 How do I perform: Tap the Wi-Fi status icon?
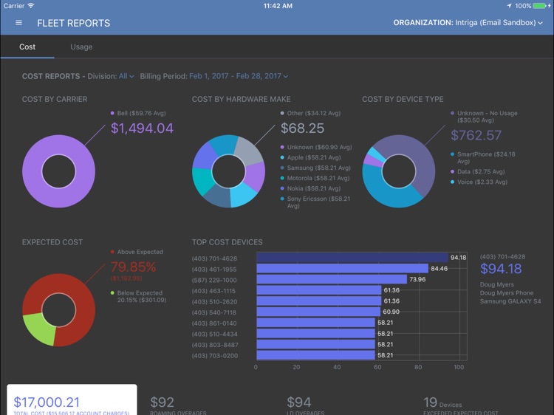point(31,6)
